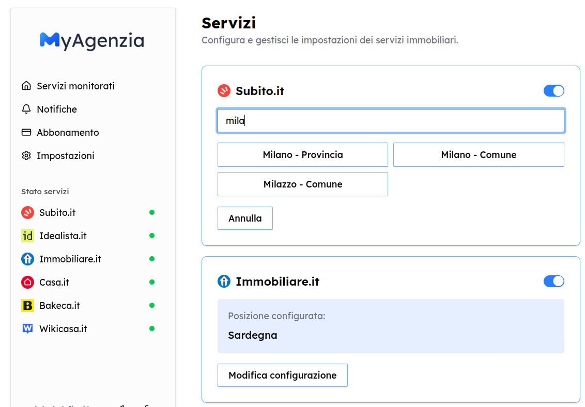The image size is (585, 407).
Task: Click the Wikicasa.it W icon
Action: pyautogui.click(x=27, y=328)
